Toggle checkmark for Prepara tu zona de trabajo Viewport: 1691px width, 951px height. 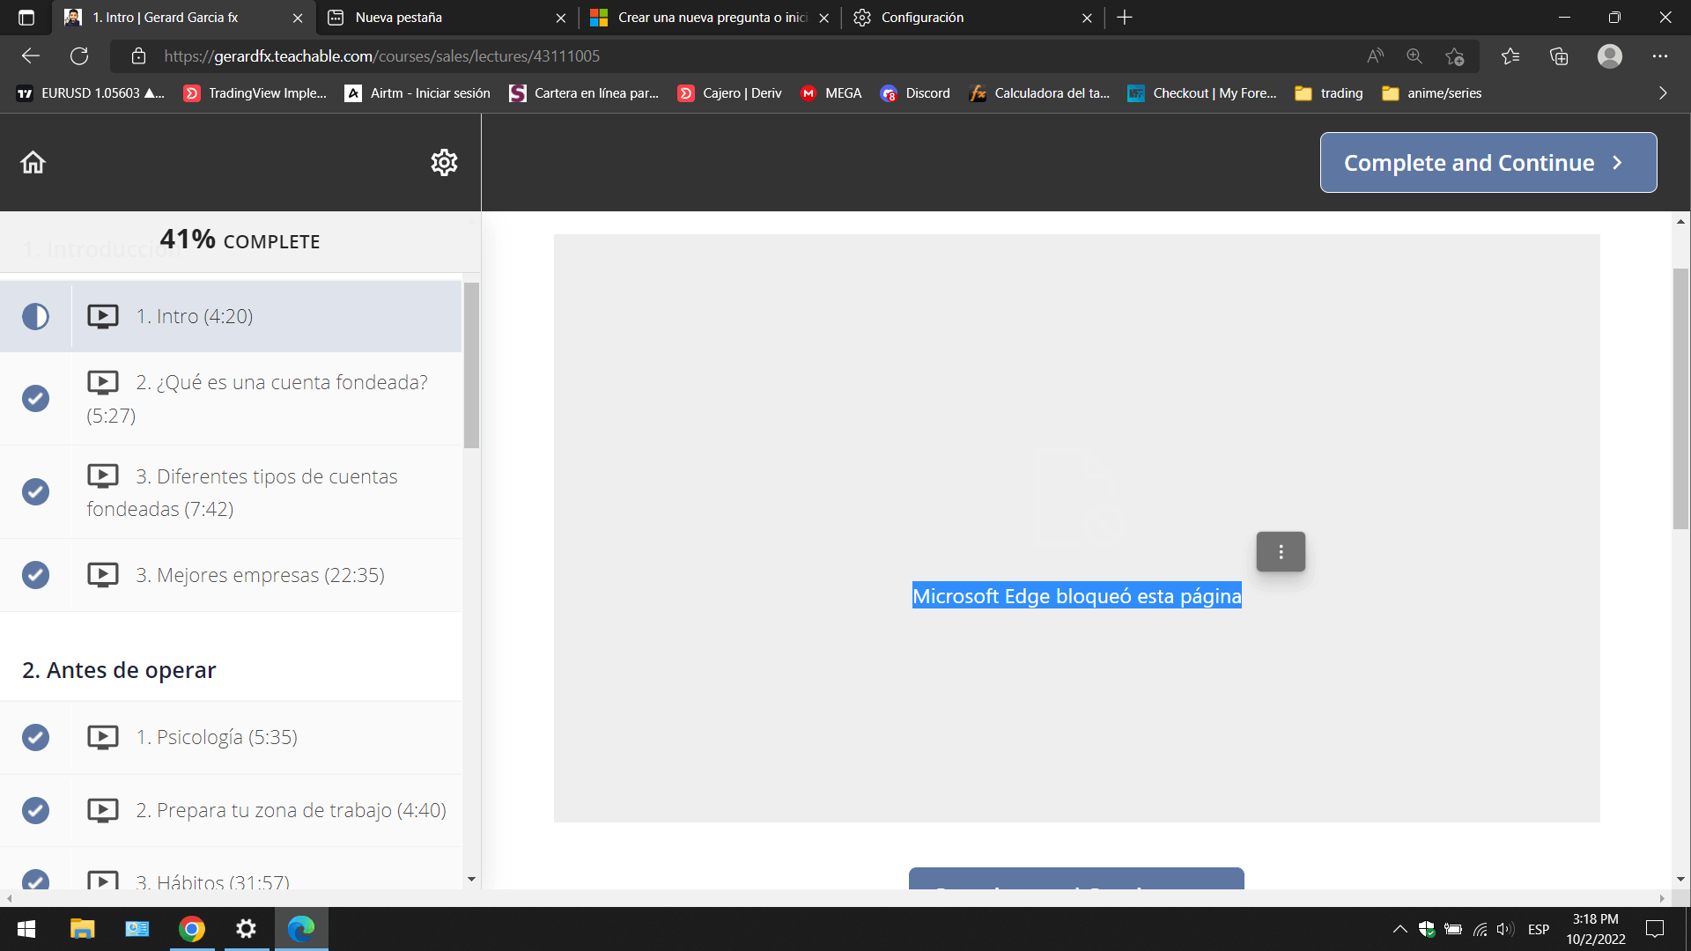[x=35, y=810]
